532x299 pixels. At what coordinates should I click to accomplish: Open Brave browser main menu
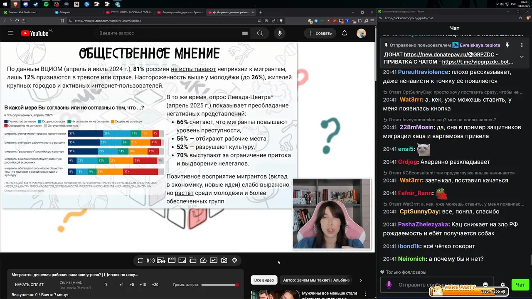coord(372,21)
